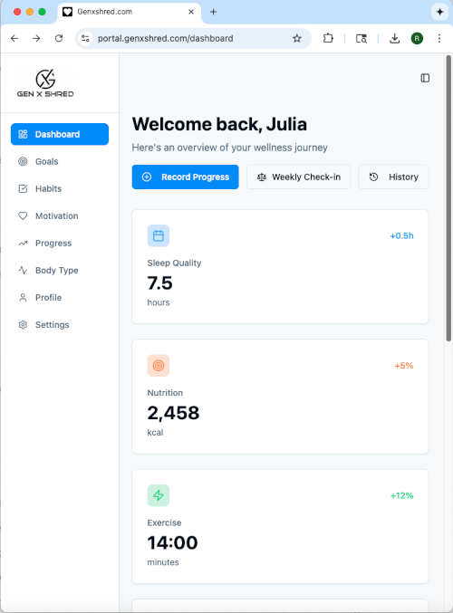Go back in browser history
The width and height of the screenshot is (453, 613).
(14, 38)
